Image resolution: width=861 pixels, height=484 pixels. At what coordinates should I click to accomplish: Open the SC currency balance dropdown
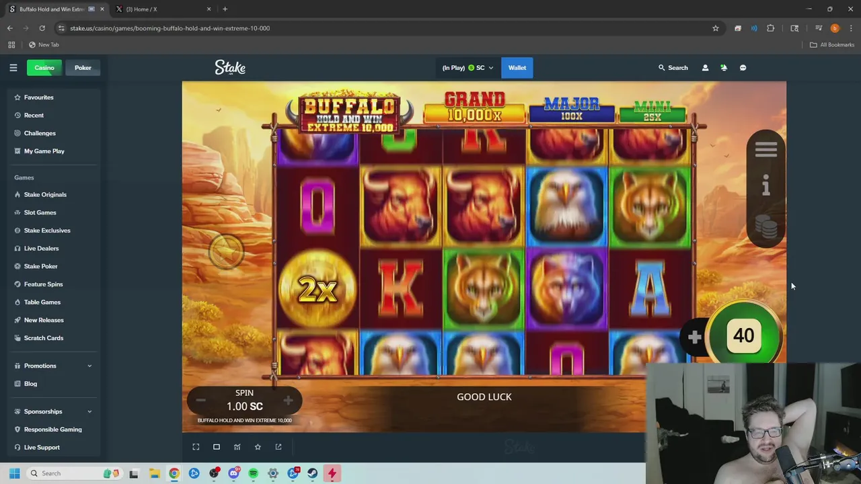coord(467,67)
